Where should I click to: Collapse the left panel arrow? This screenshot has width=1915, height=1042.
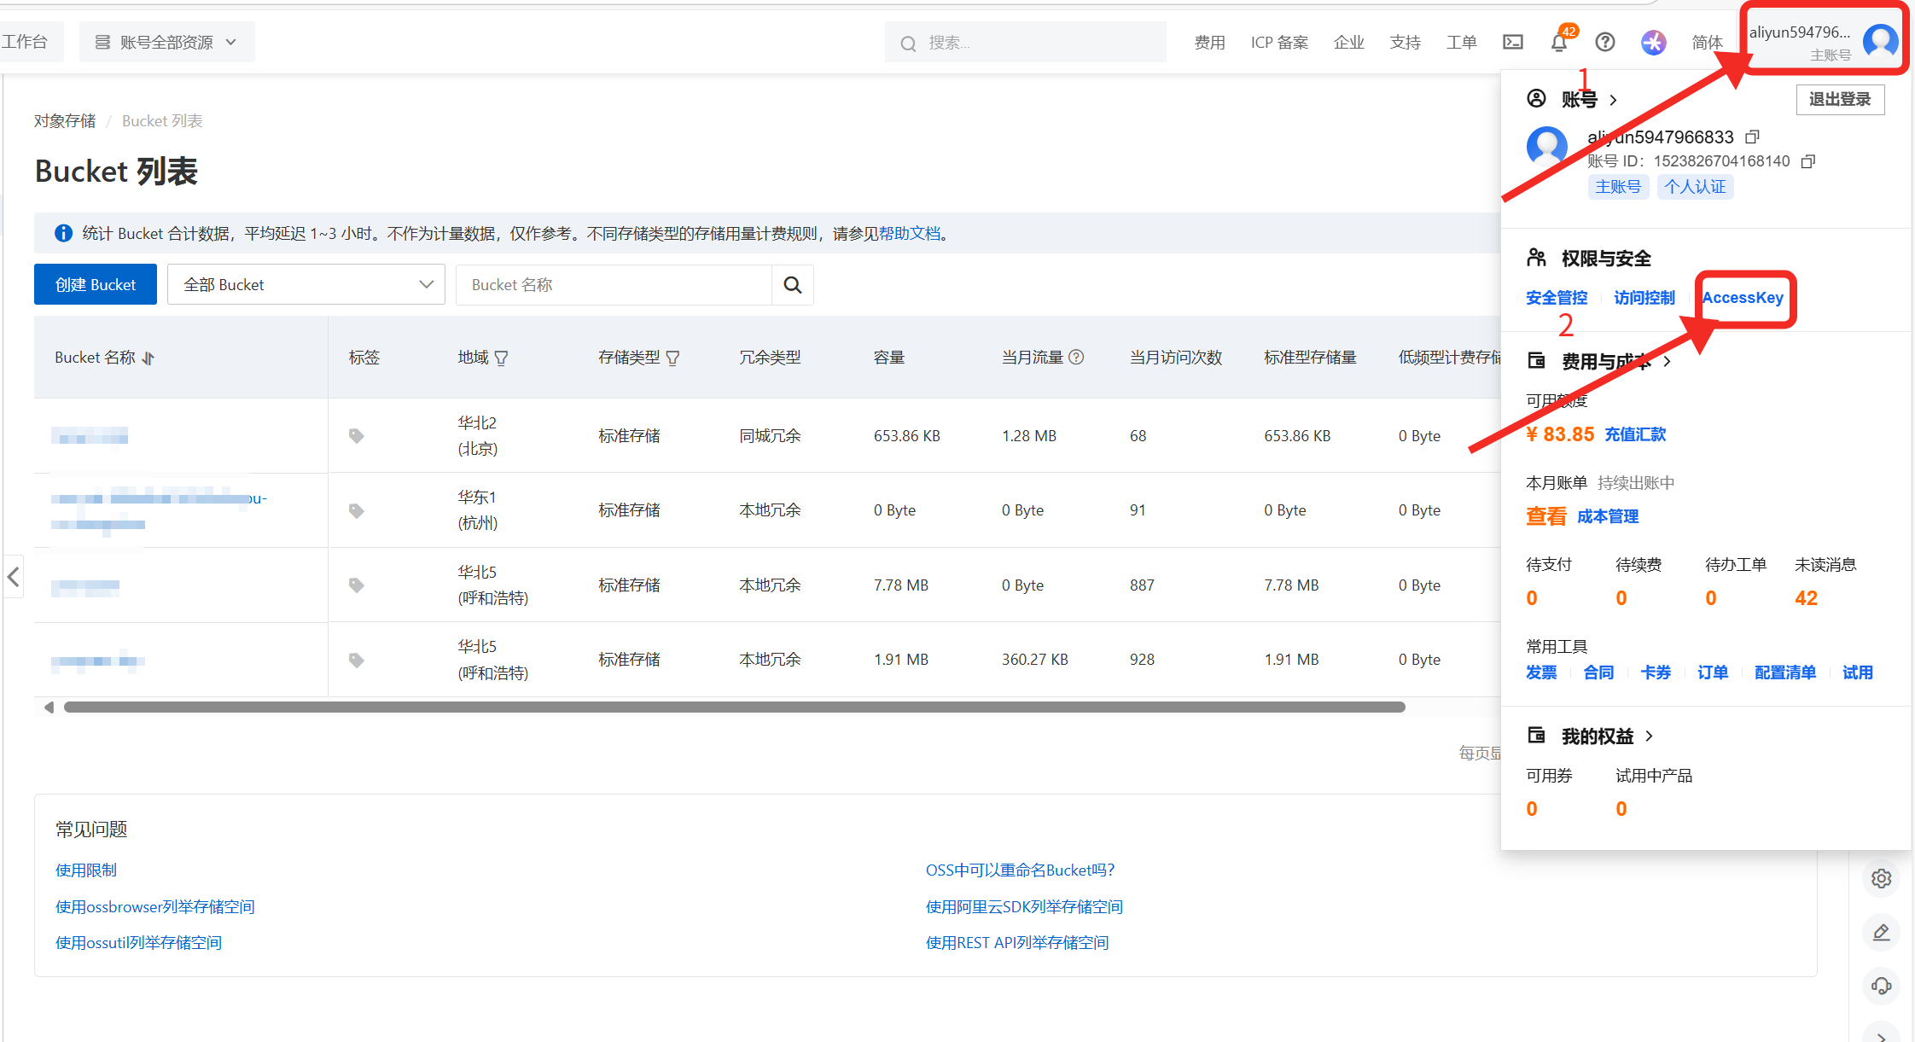tap(13, 577)
